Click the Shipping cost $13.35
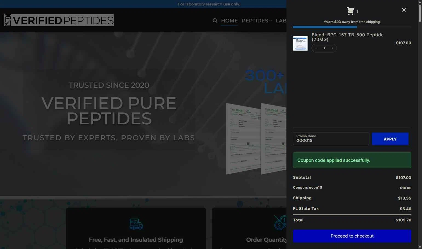 (x=404, y=198)
